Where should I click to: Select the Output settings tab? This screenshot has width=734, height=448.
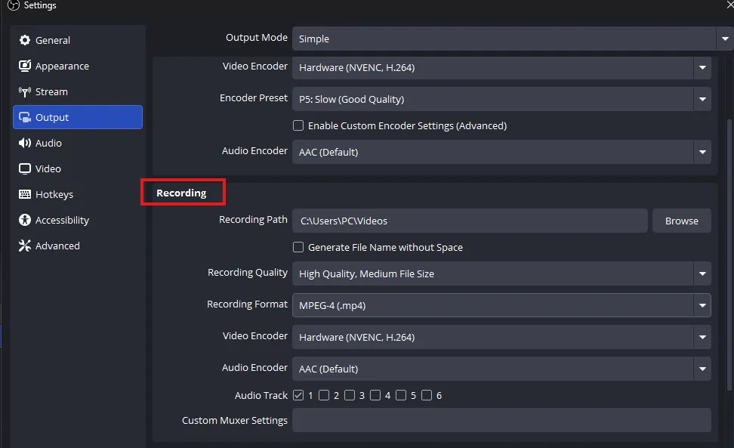77,117
